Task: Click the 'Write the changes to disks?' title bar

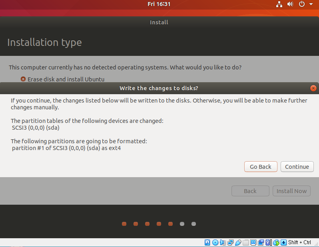Action: [159, 88]
